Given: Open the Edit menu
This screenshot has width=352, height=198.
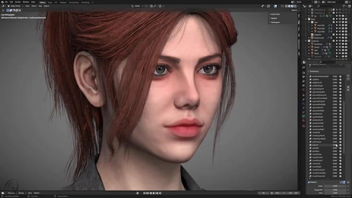Looking at the screenshot, I should click(x=11, y=2).
